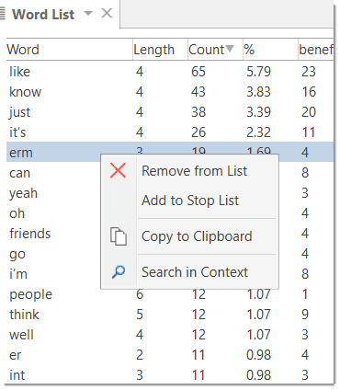Sort by the Length column header
The height and width of the screenshot is (390, 340).
pyautogui.click(x=160, y=50)
